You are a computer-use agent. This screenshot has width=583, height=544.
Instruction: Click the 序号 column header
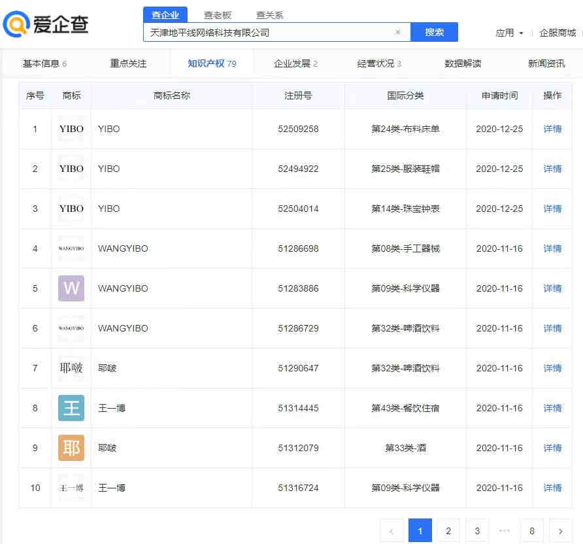point(35,95)
